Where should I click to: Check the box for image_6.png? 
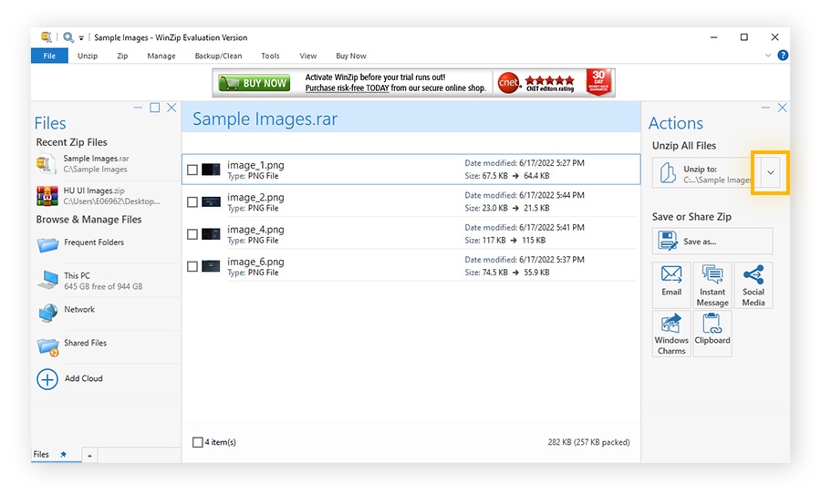(x=192, y=266)
